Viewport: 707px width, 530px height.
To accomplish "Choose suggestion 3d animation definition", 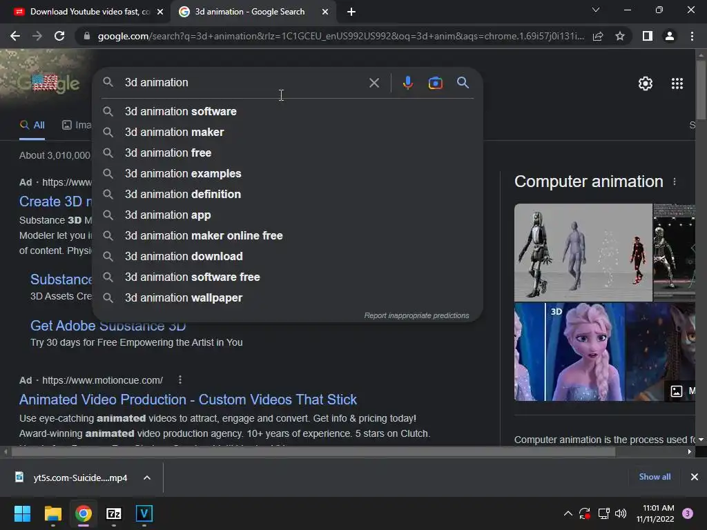I will click(x=288, y=194).
